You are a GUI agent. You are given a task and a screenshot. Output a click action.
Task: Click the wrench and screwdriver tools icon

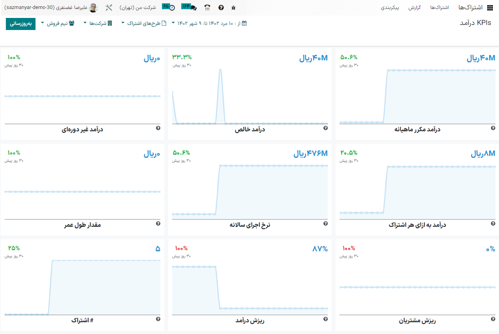pyautogui.click(x=109, y=7)
